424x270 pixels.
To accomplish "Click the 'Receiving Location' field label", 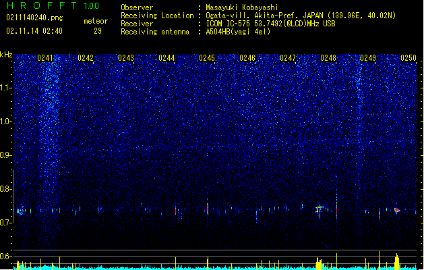I will 157,16.
